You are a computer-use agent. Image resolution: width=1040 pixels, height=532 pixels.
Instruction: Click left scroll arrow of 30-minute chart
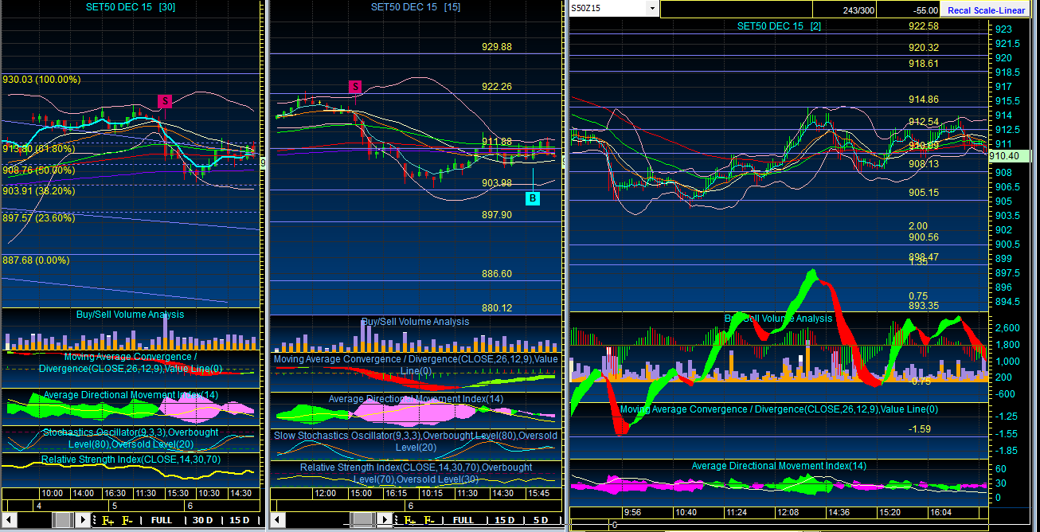tap(9, 520)
